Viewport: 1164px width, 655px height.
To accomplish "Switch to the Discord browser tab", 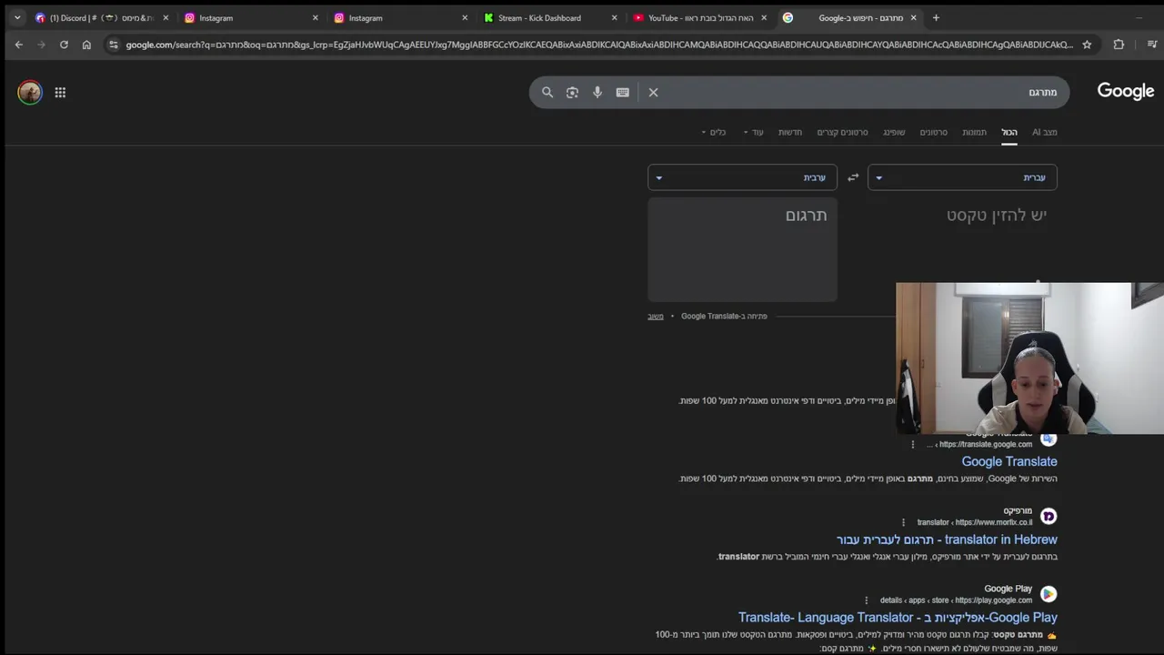I will (102, 17).
